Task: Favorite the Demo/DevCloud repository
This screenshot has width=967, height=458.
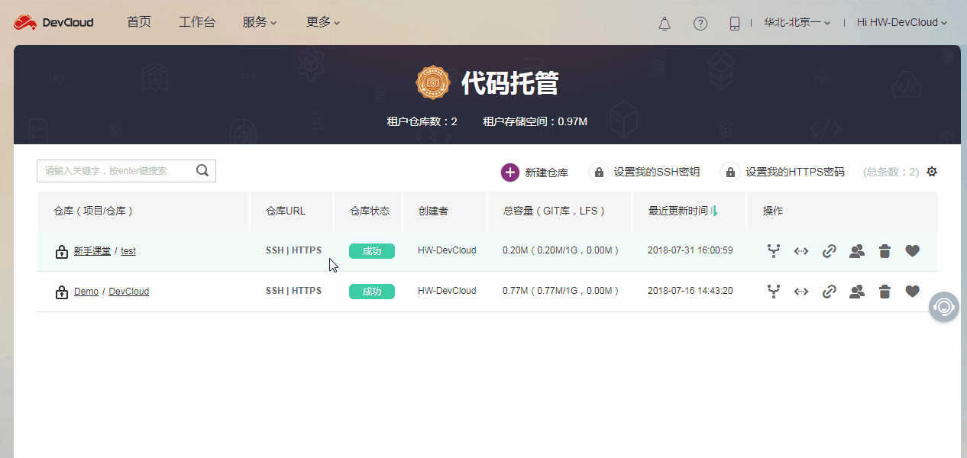Action: tap(912, 291)
